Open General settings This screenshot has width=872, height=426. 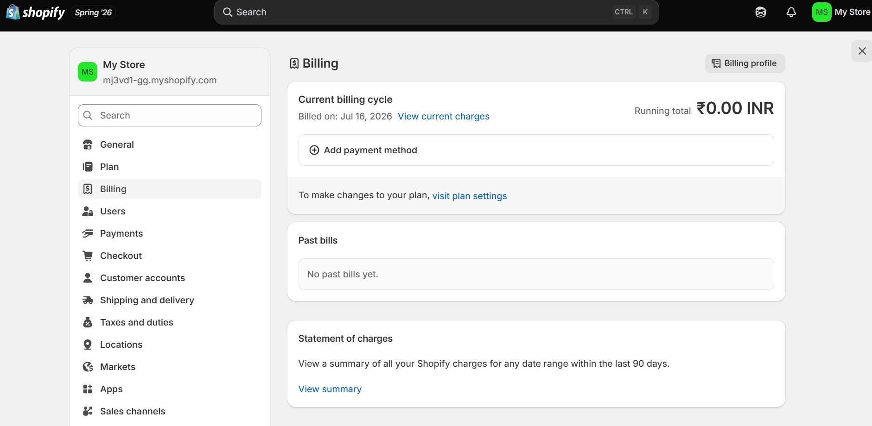click(x=170, y=144)
